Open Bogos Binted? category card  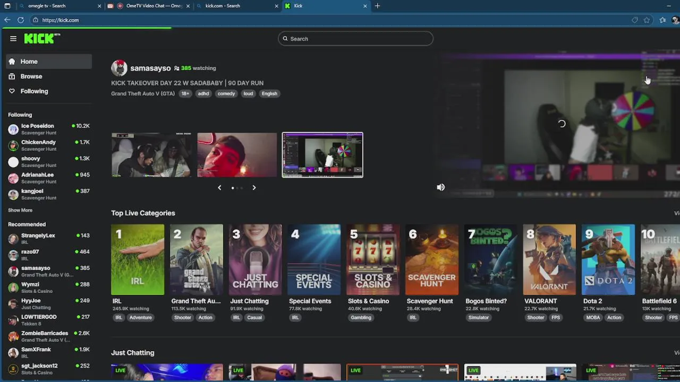491,259
